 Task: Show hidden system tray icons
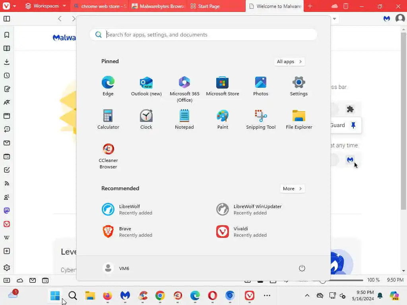[x=307, y=295]
